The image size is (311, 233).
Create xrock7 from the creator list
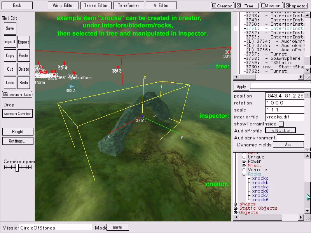pyautogui.click(x=260, y=195)
